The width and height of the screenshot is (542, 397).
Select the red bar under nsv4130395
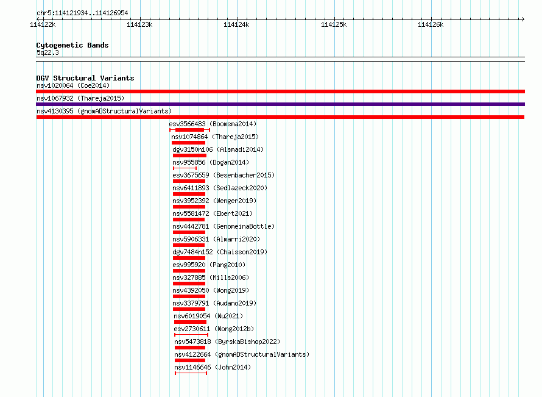(280, 117)
